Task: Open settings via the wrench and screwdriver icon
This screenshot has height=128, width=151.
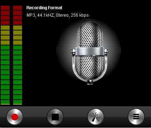Action: pyautogui.click(x=96, y=117)
